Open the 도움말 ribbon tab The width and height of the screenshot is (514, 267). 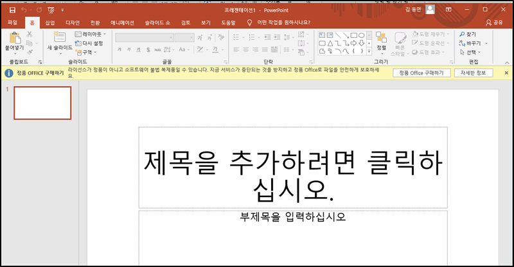coord(228,22)
